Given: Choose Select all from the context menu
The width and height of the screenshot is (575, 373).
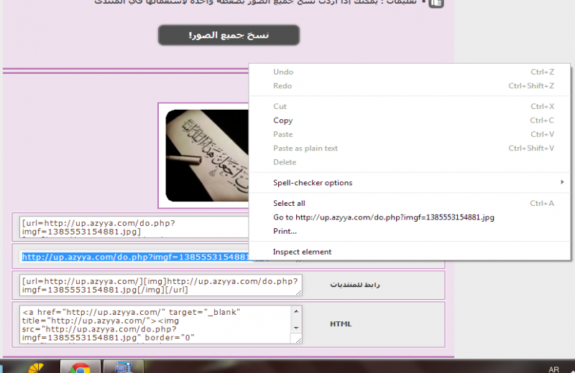Looking at the screenshot, I should tap(289, 204).
